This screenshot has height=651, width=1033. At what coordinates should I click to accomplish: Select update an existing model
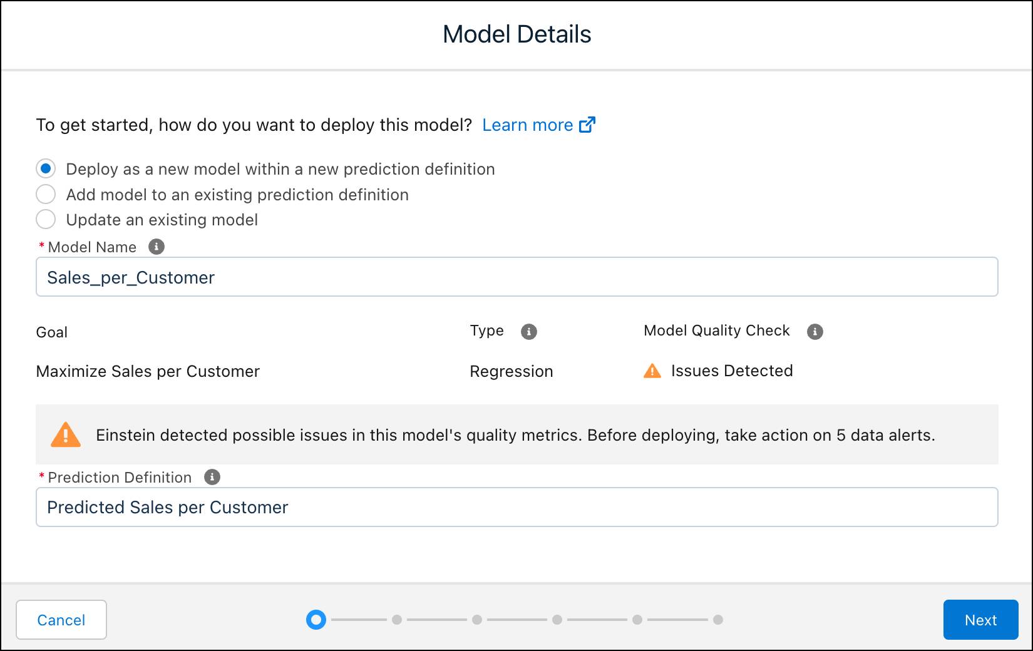pos(46,219)
